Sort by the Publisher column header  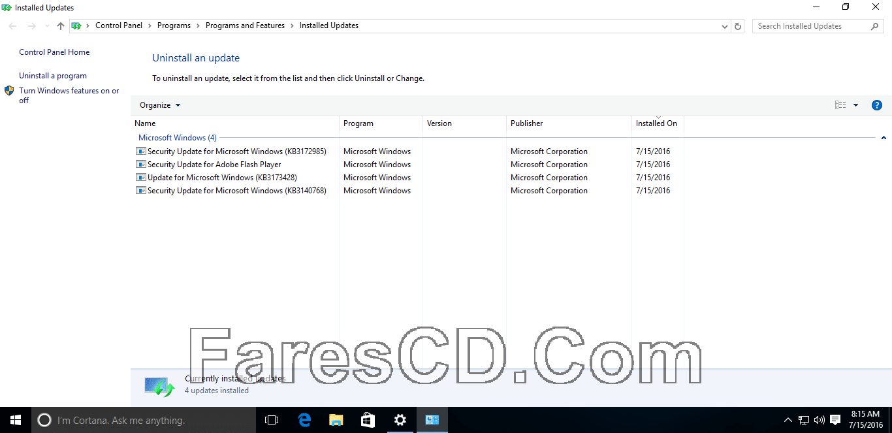[x=569, y=123]
